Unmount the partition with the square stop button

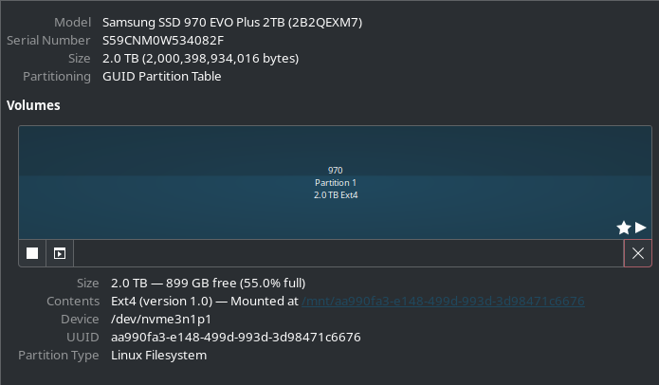(32, 253)
